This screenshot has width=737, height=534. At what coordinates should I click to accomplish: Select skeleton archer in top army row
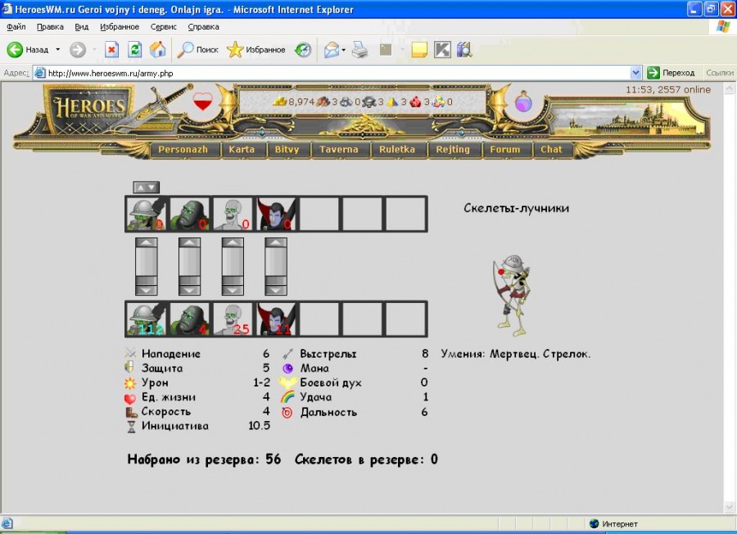[x=147, y=214]
